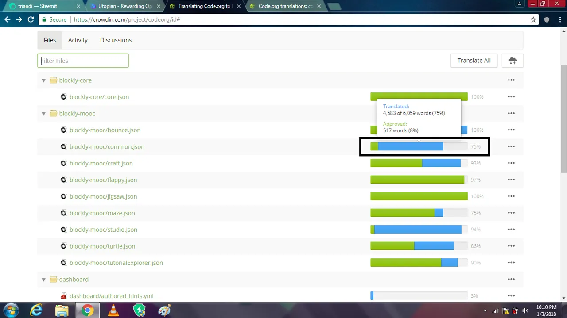
Task: Open the Chrome three-dot menu
Action: pyautogui.click(x=559, y=19)
